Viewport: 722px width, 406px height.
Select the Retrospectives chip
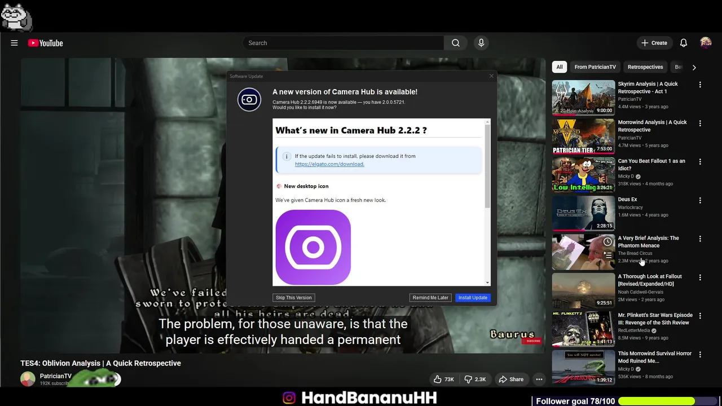tap(645, 67)
